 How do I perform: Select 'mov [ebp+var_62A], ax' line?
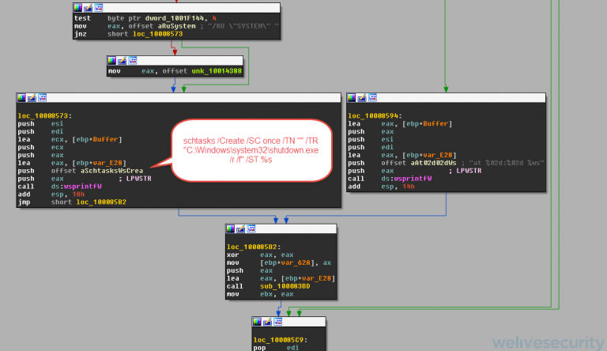pos(279,262)
